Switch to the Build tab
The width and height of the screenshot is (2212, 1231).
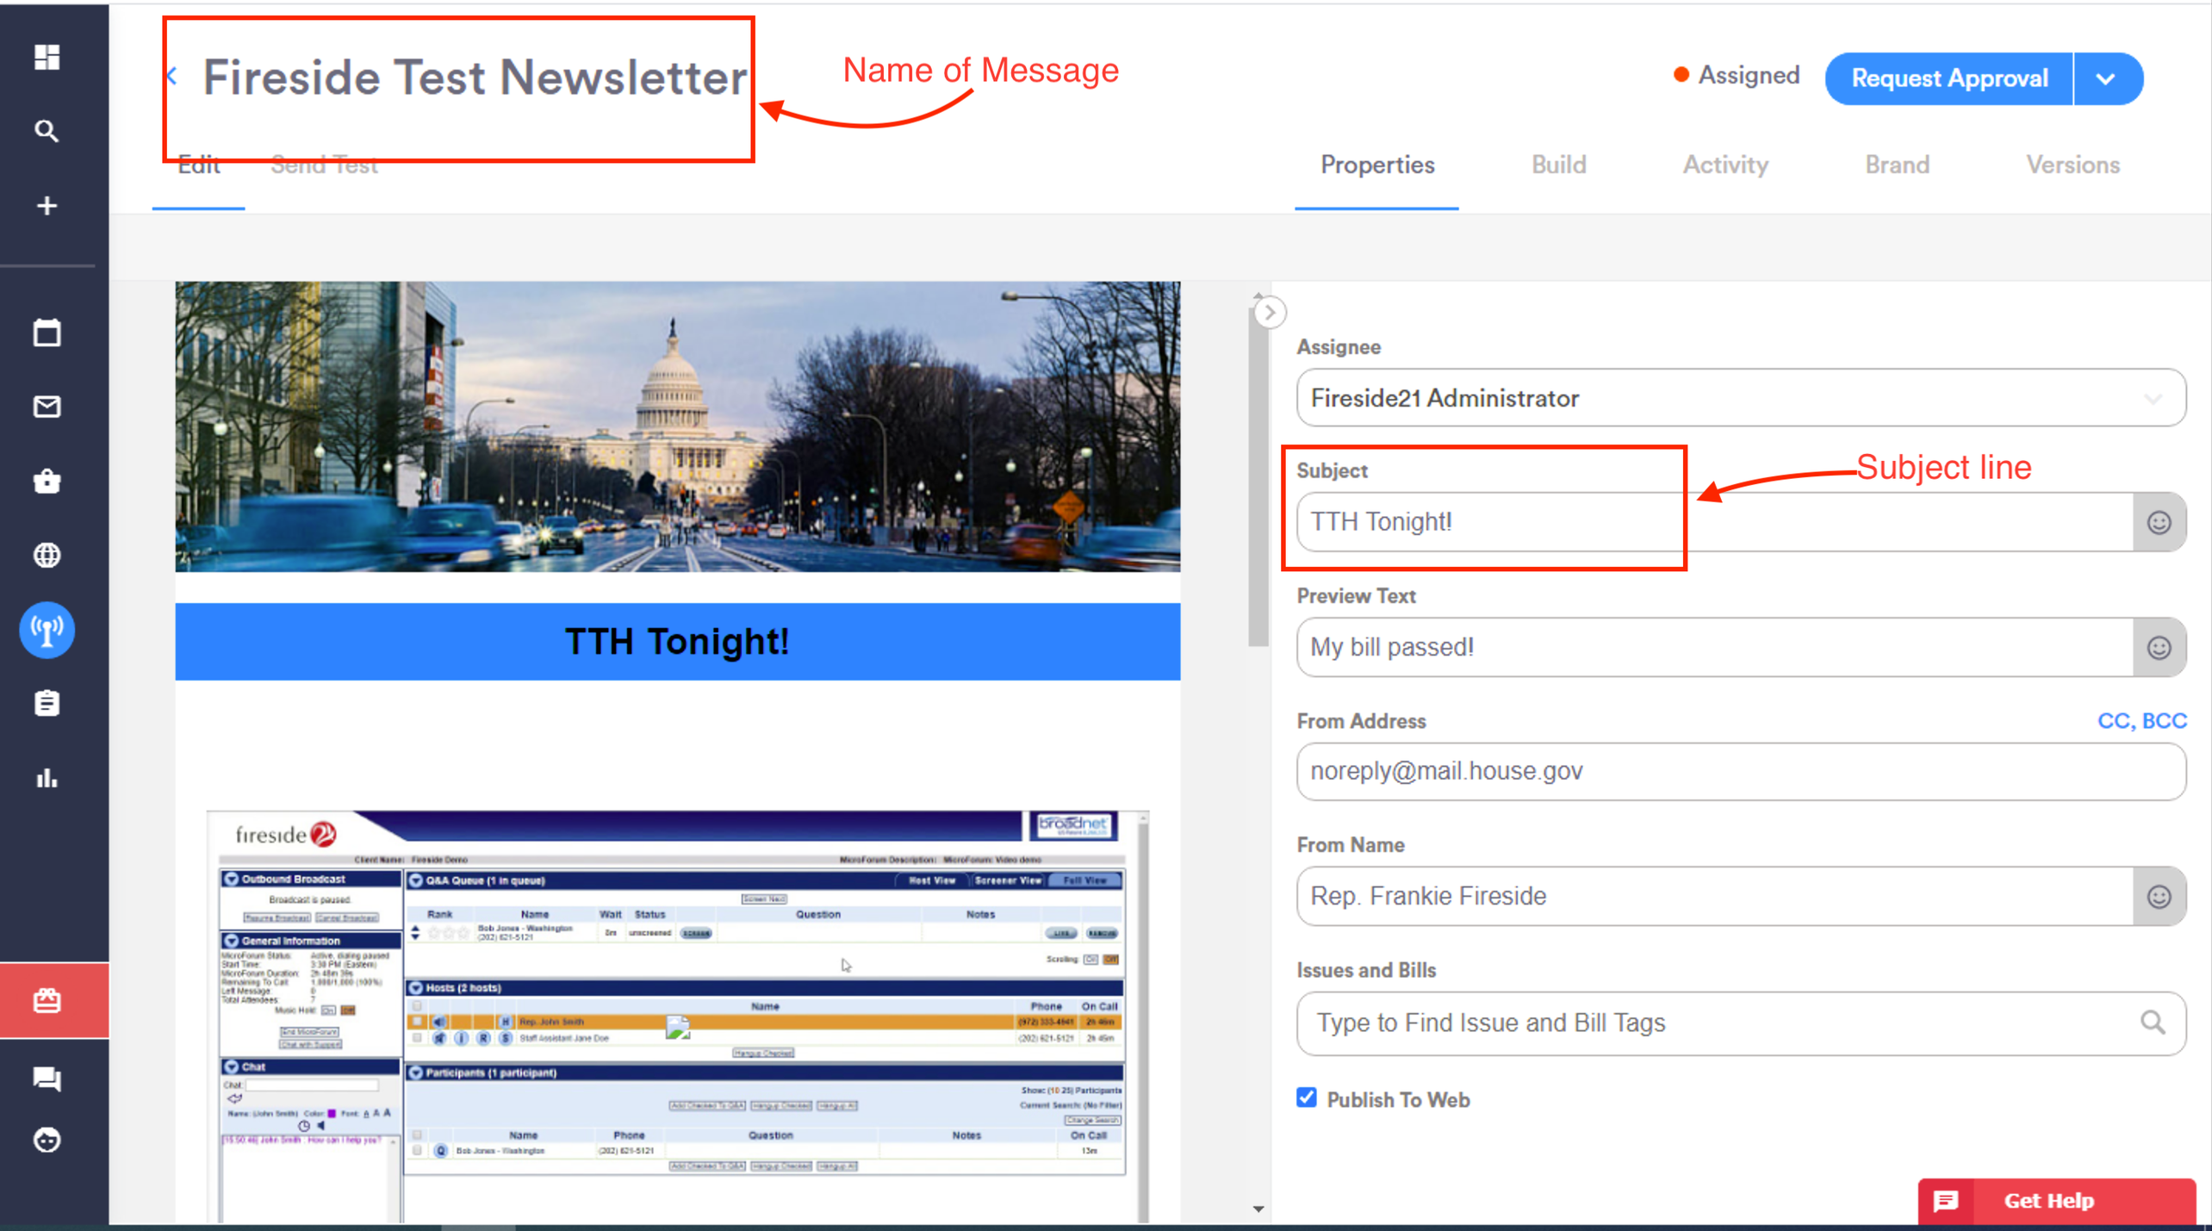coord(1558,165)
